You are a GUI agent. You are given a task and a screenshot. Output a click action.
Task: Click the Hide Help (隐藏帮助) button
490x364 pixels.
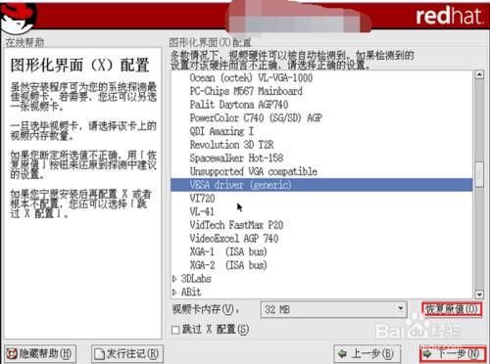40,354
